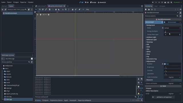This screenshot has height=103, width=183.
Task: Toggle Grid Snap in toolbar
Action: coord(66,9)
